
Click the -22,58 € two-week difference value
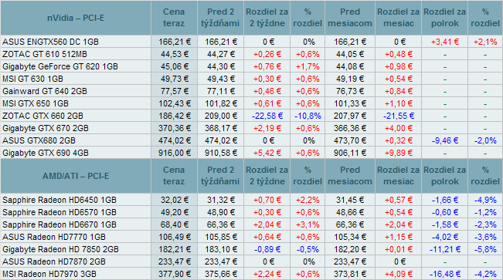pos(267,116)
